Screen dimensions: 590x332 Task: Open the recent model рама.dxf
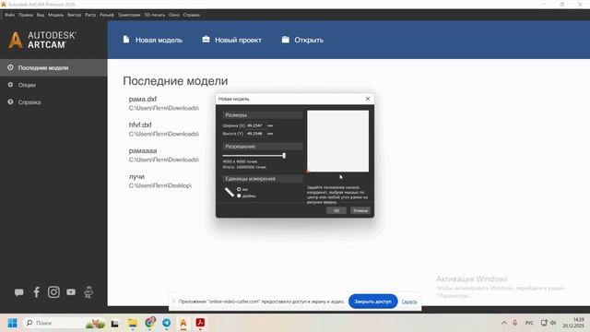[164, 103]
